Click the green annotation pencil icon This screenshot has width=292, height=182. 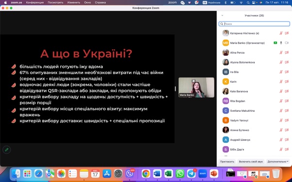[x=7, y=150]
